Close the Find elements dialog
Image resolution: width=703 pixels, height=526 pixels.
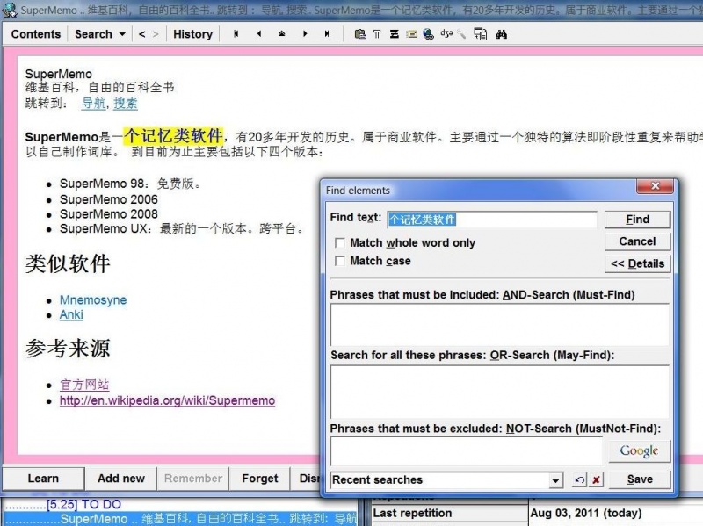tap(655, 186)
